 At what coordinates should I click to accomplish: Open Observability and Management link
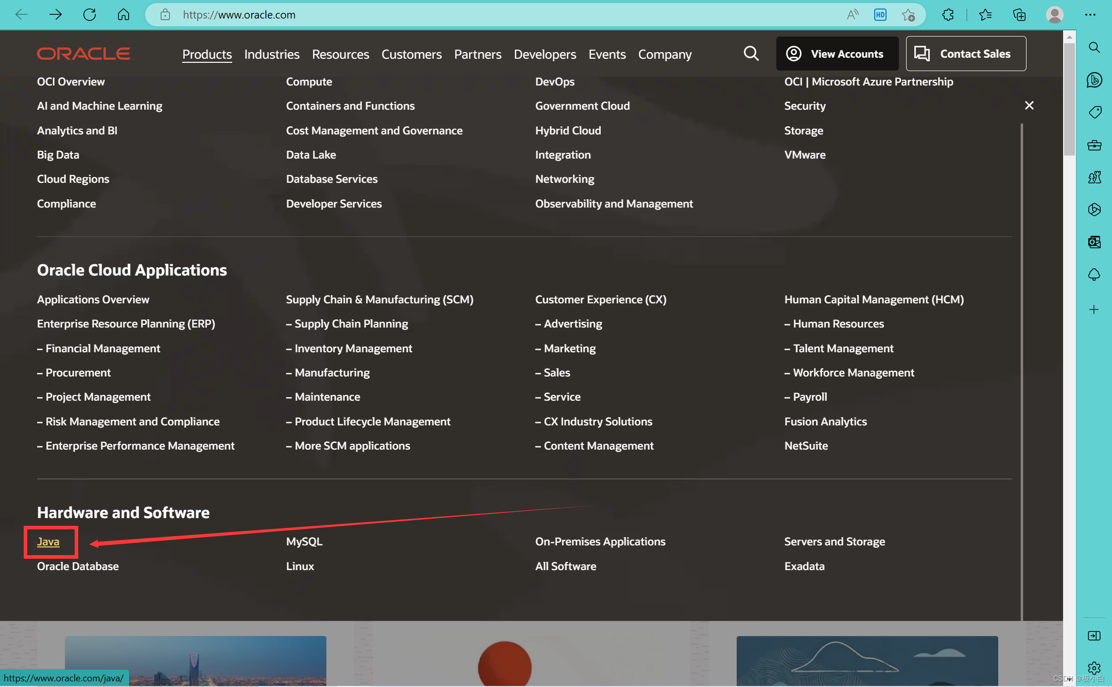point(614,203)
